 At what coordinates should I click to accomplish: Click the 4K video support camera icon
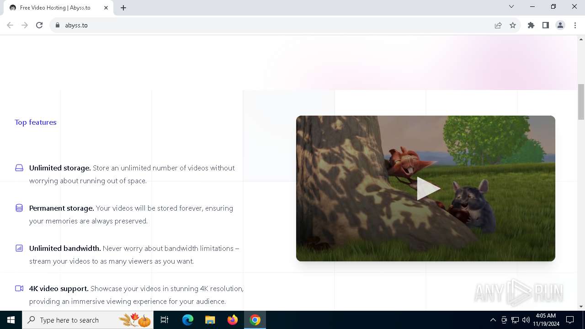coord(19,288)
